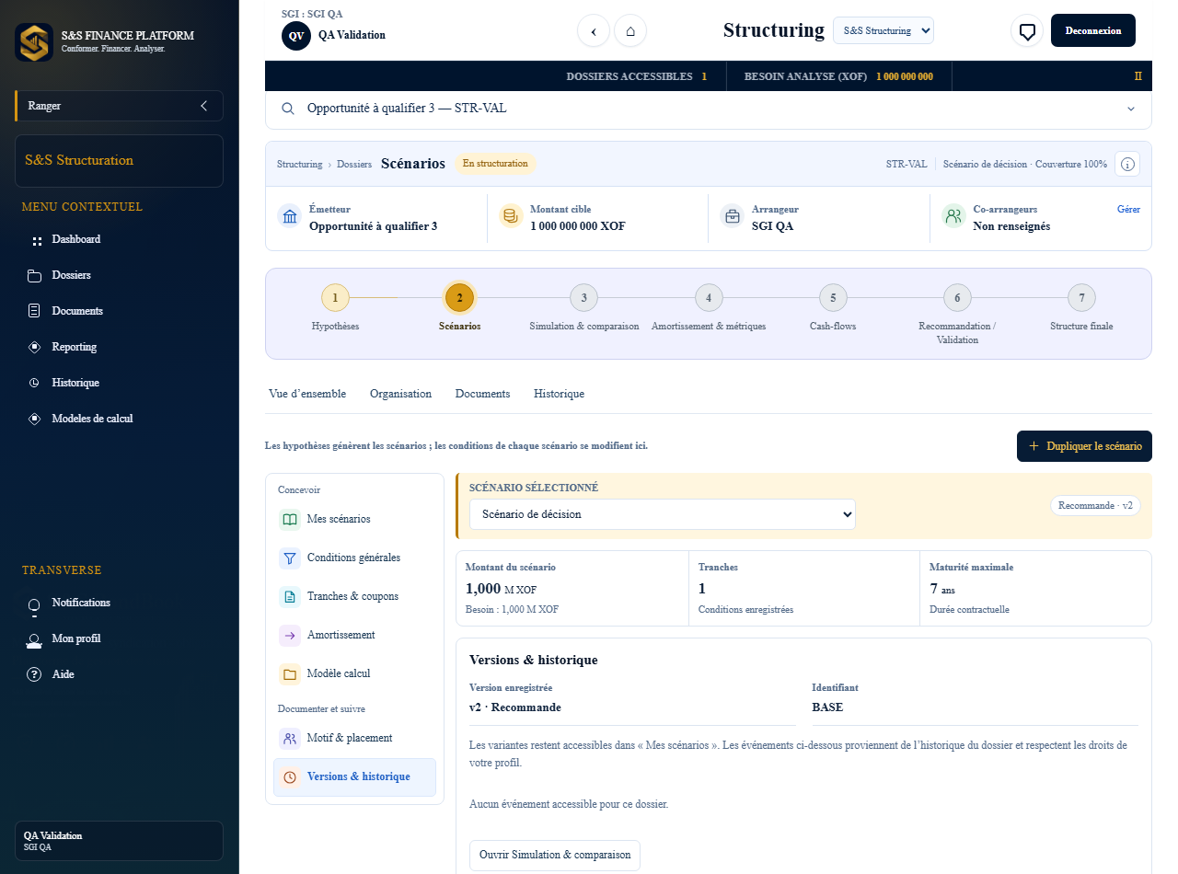
Task: Click the Motif & placement people icon
Action: pyautogui.click(x=290, y=738)
